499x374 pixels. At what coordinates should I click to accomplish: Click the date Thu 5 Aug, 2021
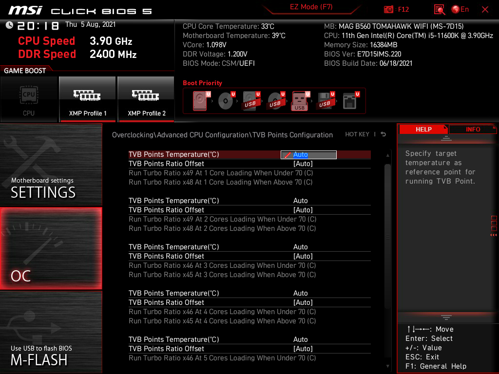[90, 24]
